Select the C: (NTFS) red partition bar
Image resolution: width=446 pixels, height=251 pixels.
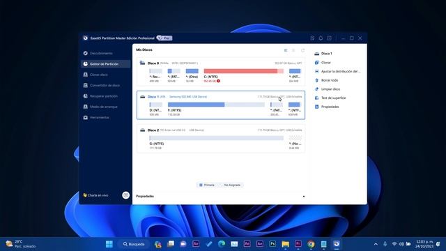pos(244,71)
